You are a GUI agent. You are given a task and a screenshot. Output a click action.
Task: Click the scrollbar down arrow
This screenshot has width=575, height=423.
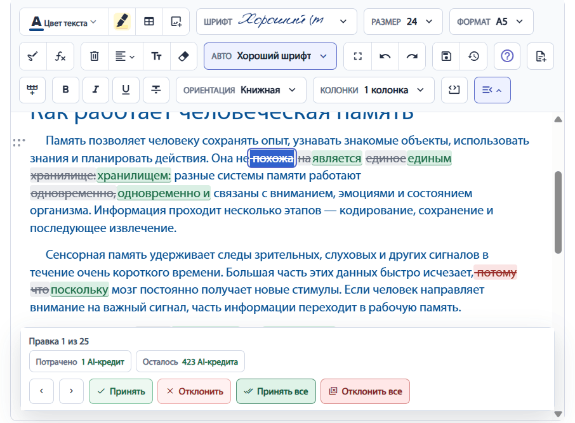558,414
